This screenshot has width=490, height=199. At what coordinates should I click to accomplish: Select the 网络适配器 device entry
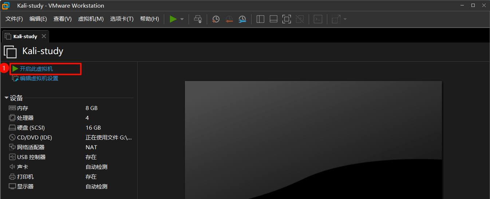pyautogui.click(x=31, y=147)
